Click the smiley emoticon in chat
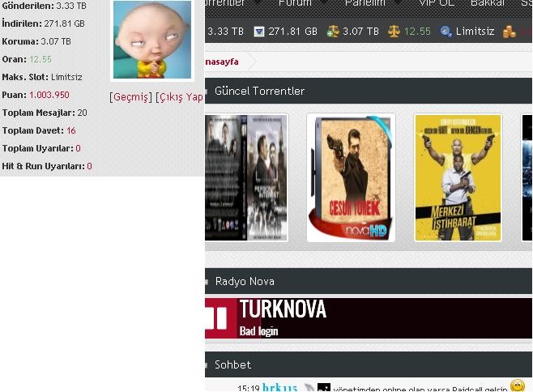The height and width of the screenshot is (392, 533). tap(518, 386)
